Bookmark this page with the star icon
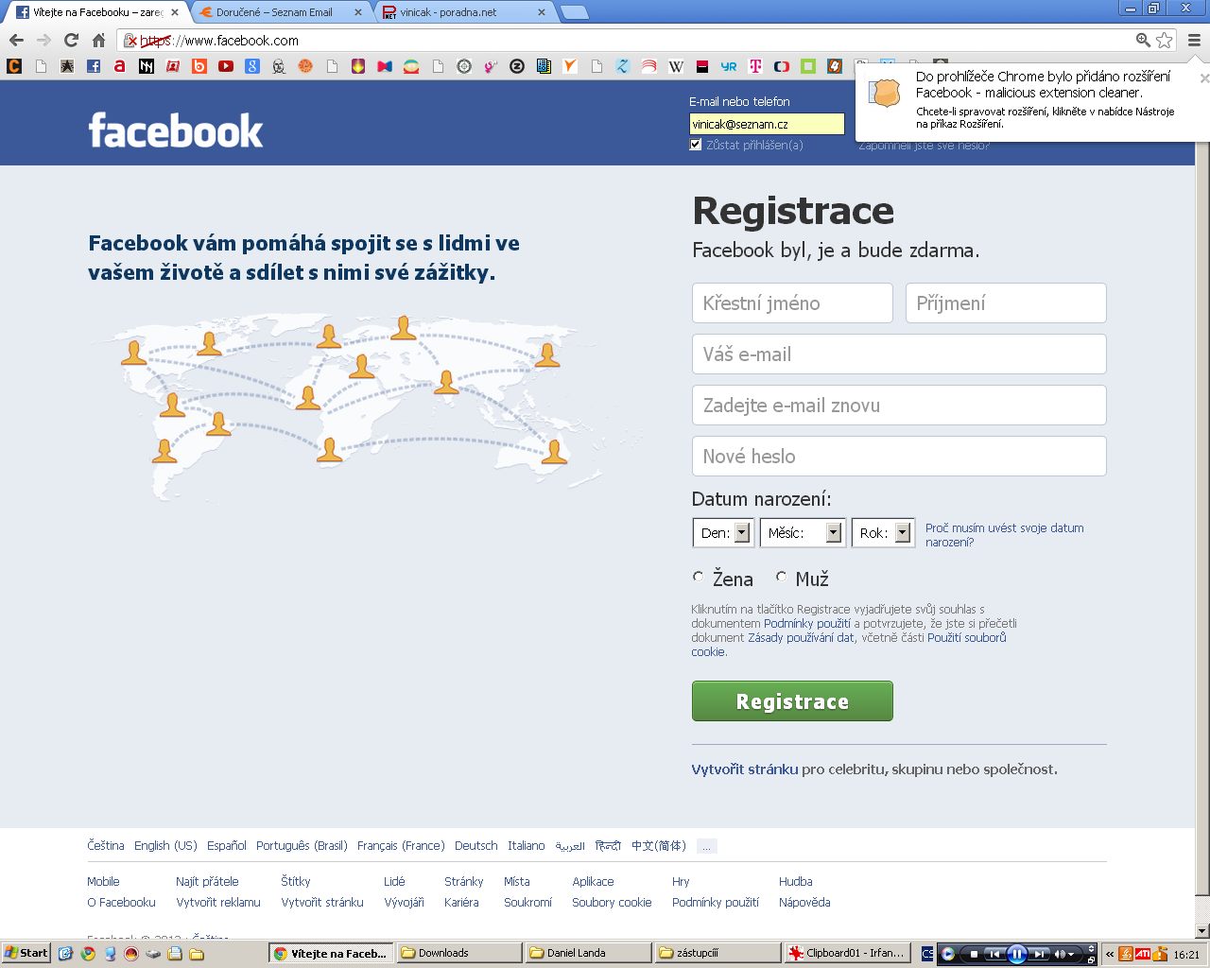1210x968 pixels. [1165, 41]
